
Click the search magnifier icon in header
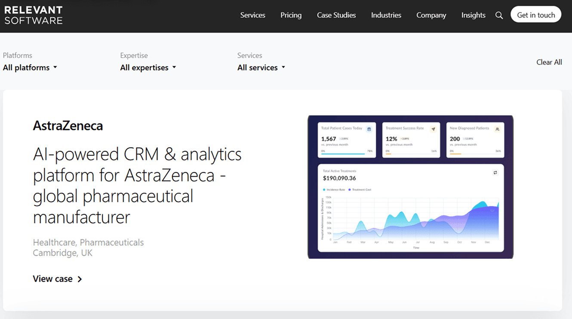click(x=499, y=15)
